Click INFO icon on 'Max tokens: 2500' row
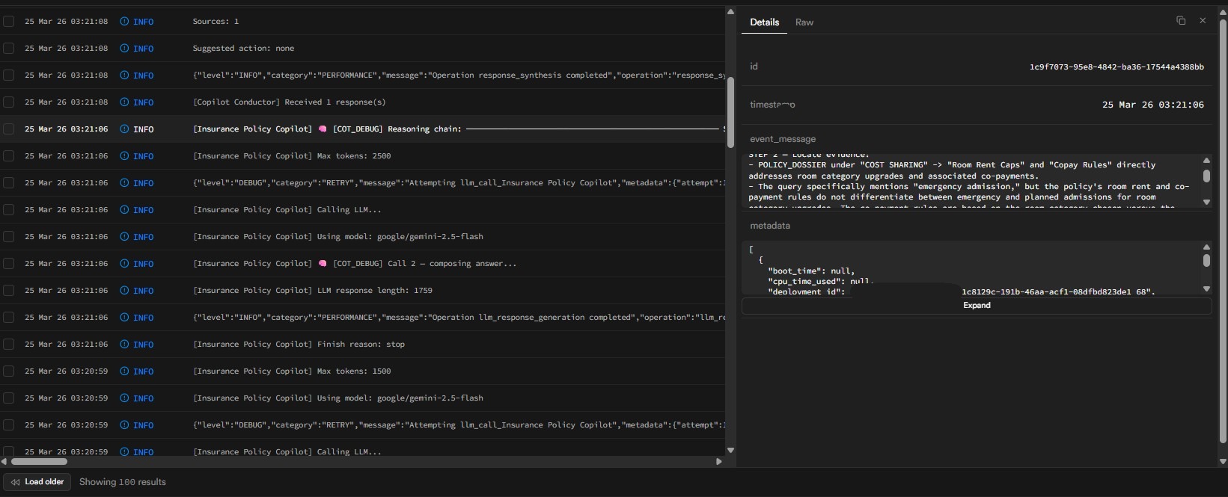The image size is (1228, 497). pyautogui.click(x=124, y=156)
